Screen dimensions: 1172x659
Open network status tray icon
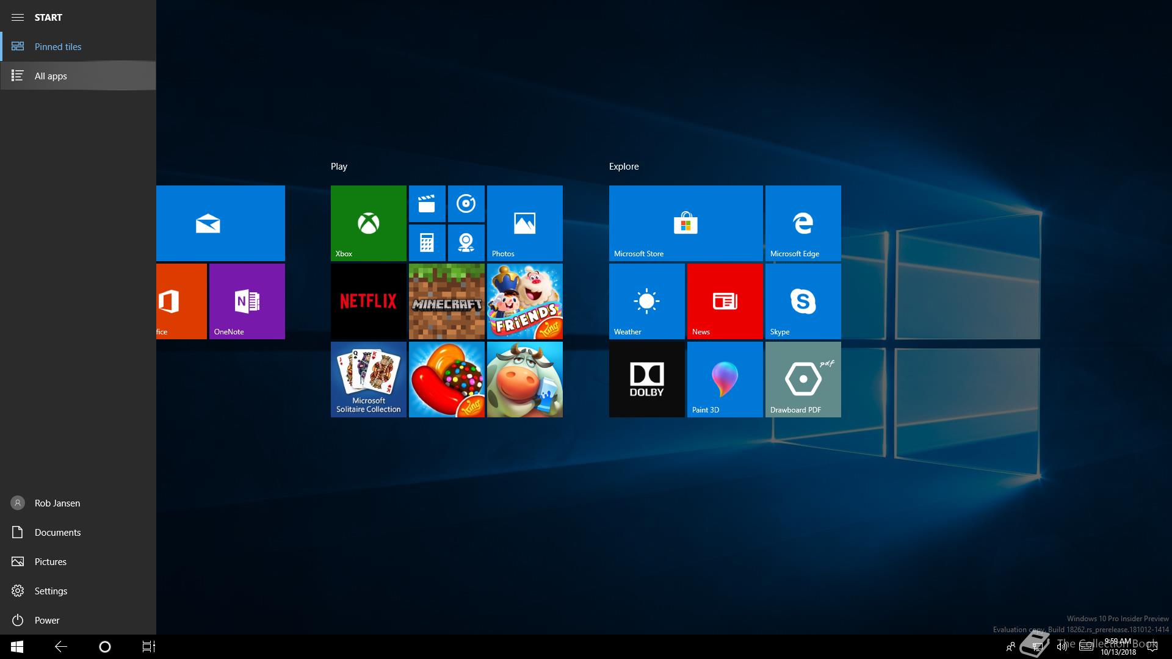pyautogui.click(x=1036, y=647)
